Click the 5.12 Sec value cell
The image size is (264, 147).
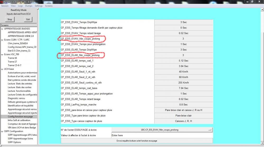[183, 61]
